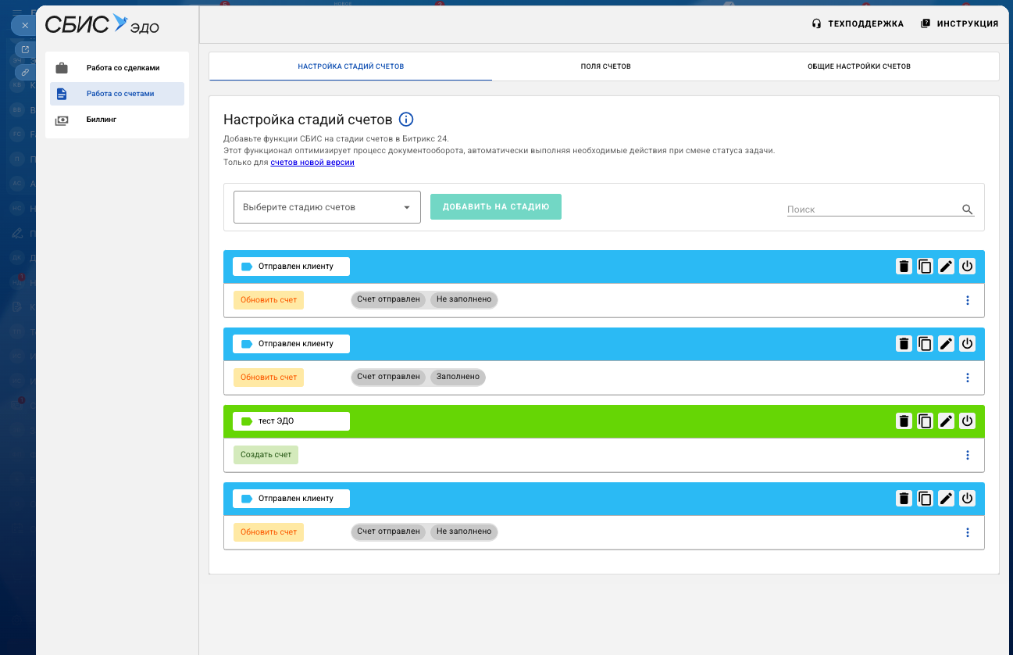
Task: Click the last card's Обновить счет chip
Action: 269,532
